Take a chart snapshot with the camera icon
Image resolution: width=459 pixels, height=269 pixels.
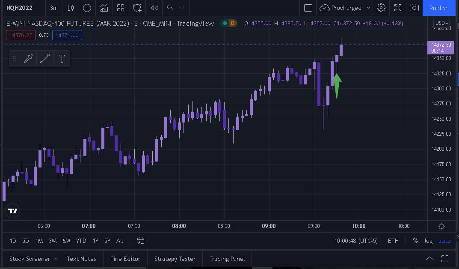(414, 8)
